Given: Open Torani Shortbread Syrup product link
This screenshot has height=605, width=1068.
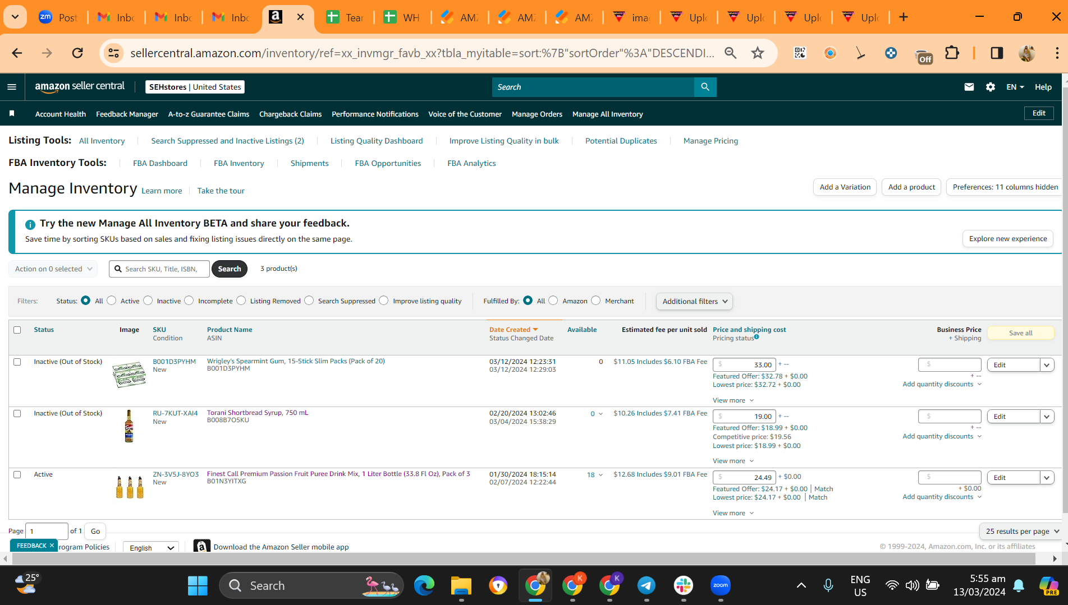Looking at the screenshot, I should [257, 413].
